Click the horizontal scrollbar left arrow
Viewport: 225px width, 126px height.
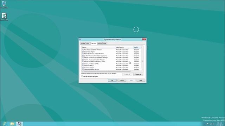(x=83, y=71)
